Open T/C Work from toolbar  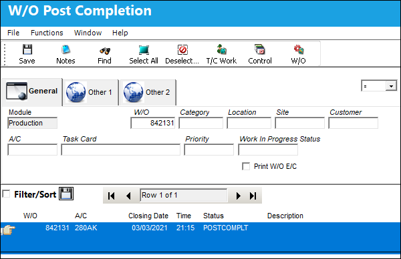pos(221,49)
